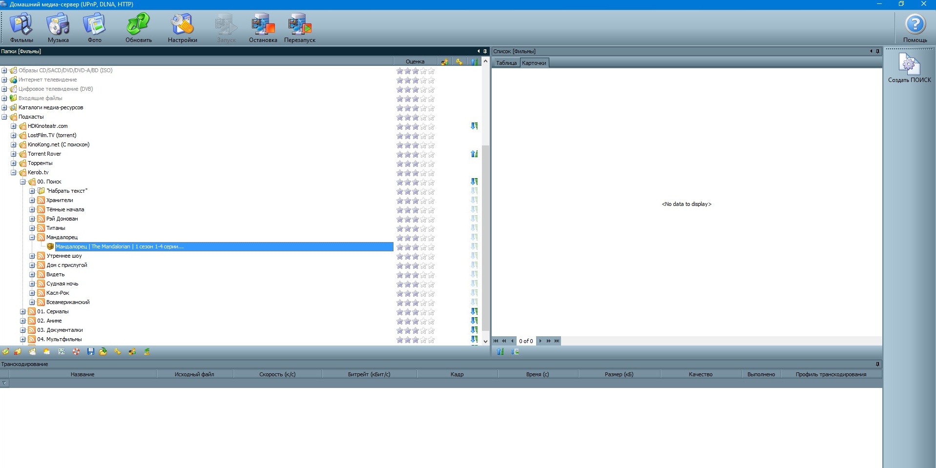The width and height of the screenshot is (936, 468).
Task: Expand the LostFilm.TV (torrent) folder
Action: pos(14,135)
